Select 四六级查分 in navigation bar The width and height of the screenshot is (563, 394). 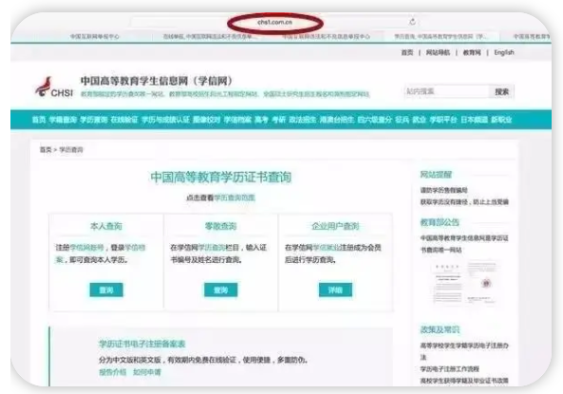click(375, 120)
